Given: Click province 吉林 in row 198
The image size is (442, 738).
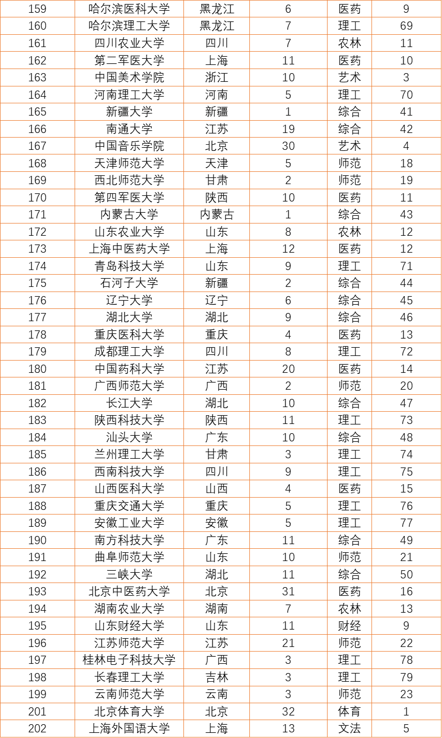Looking at the screenshot, I should tap(217, 677).
